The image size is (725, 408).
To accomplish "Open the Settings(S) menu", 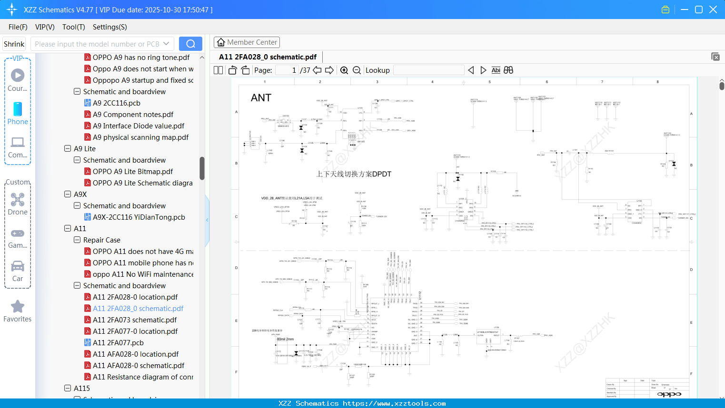I will click(x=110, y=27).
